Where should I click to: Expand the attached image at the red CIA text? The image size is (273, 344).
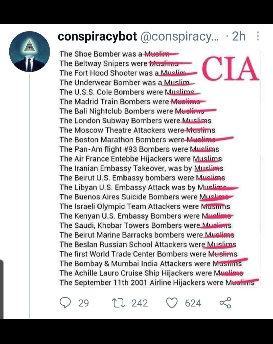(x=231, y=68)
